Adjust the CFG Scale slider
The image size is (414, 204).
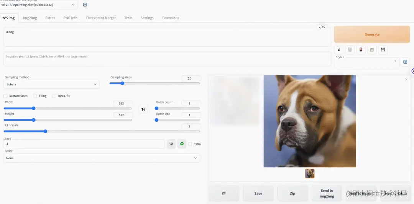[102, 131]
